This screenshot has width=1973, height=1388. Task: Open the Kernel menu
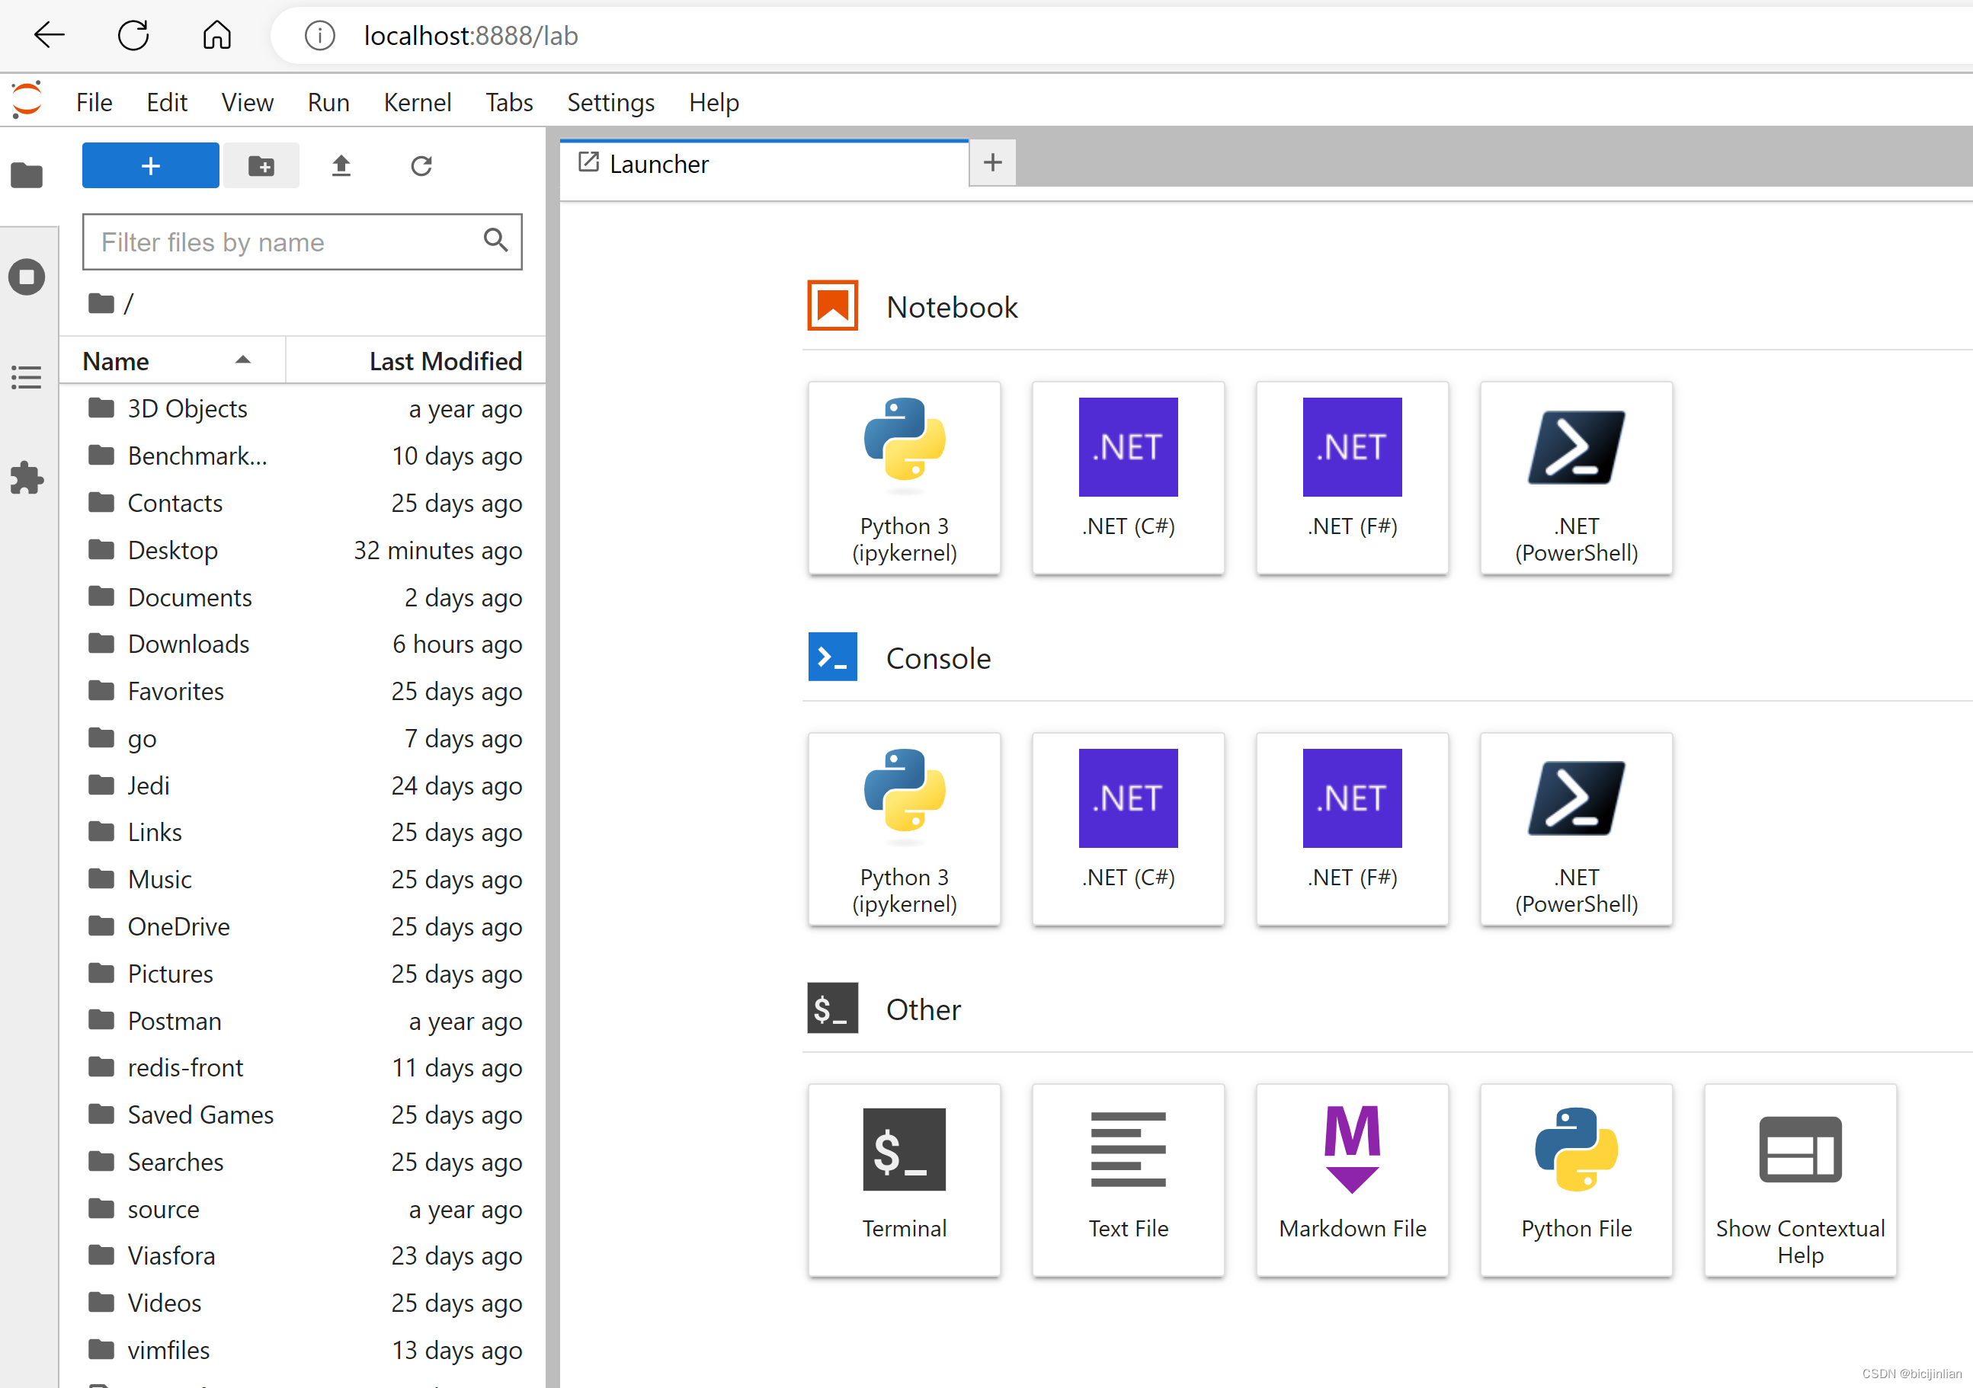tap(417, 103)
